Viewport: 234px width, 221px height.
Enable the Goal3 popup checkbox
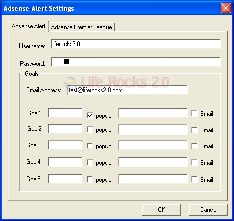(x=90, y=146)
